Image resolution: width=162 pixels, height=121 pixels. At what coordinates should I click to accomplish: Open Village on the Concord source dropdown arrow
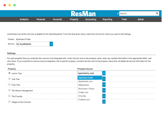tap(104, 102)
